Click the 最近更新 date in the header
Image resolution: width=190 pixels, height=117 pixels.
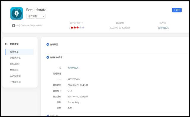(120, 28)
